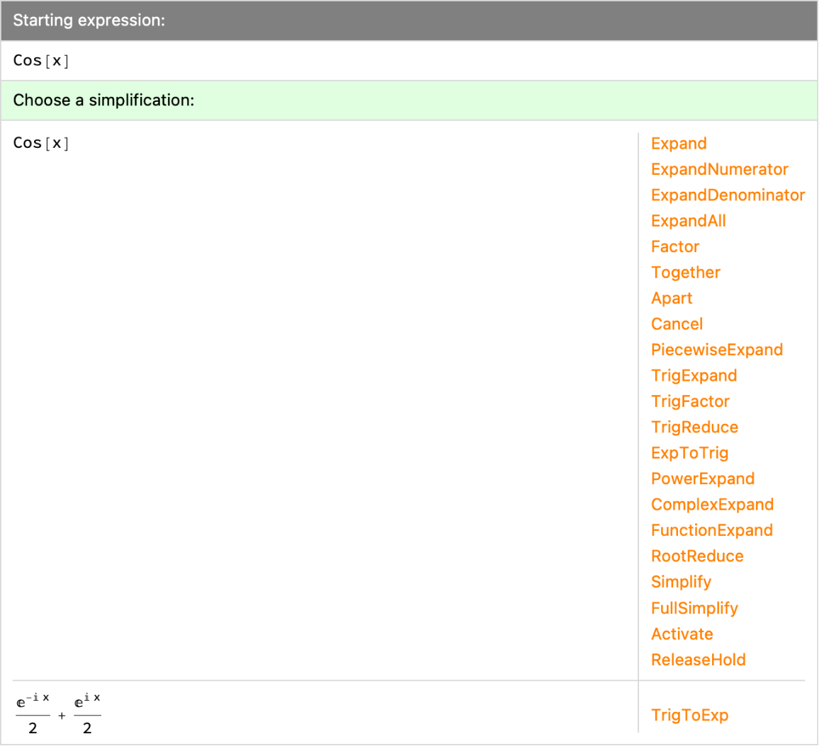Apply PiecewiseExpand to Cos[x]

click(x=716, y=350)
